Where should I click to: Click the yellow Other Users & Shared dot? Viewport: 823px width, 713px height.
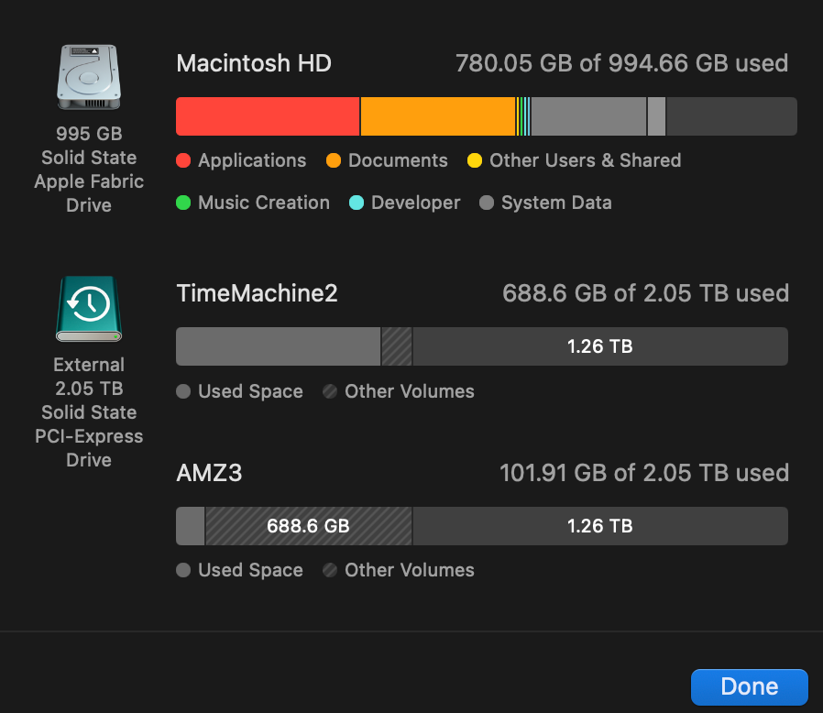pos(475,161)
